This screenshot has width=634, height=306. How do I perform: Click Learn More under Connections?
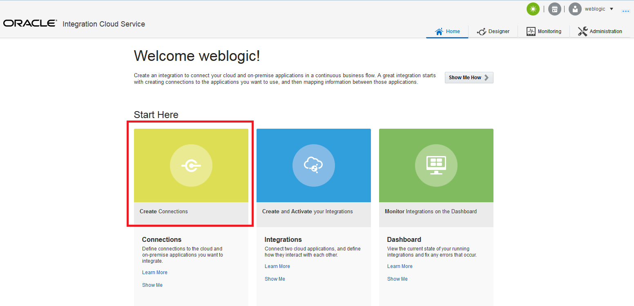click(x=155, y=272)
